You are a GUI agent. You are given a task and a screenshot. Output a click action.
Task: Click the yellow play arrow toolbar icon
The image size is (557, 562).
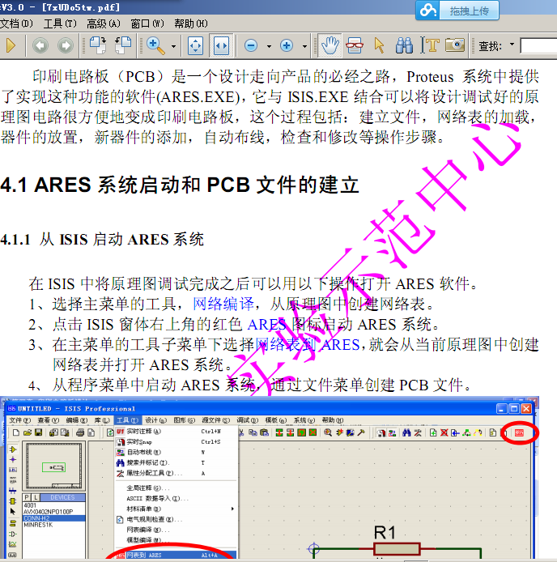11,45
